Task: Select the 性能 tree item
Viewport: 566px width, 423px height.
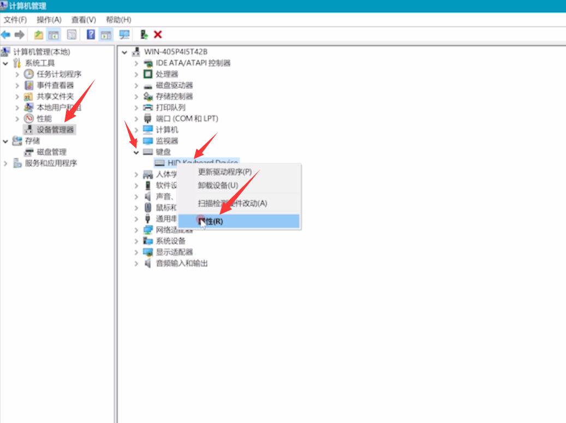Action: (44, 119)
